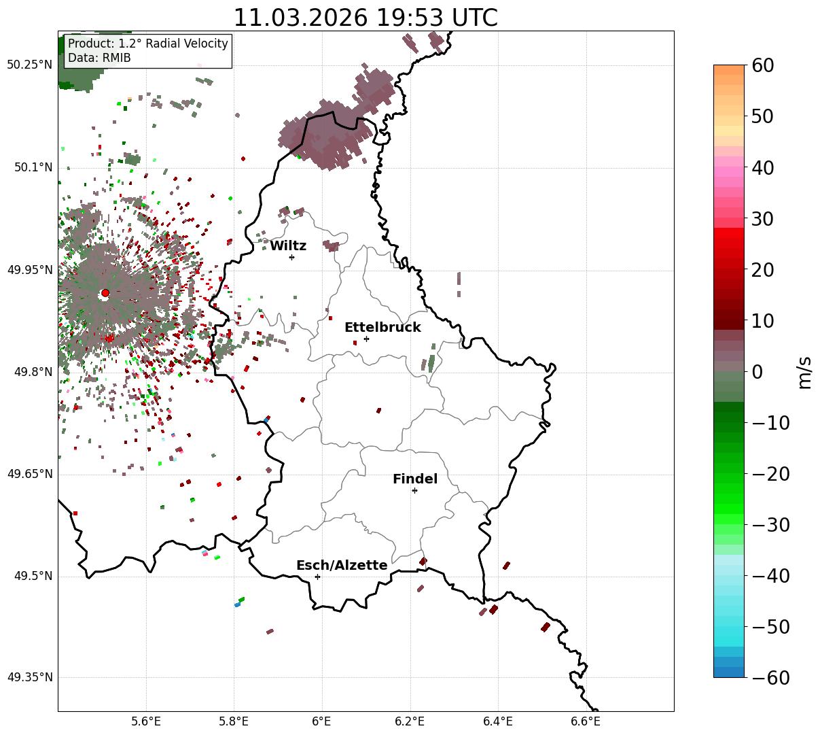Click the Ettelbruck city label

coord(382,328)
